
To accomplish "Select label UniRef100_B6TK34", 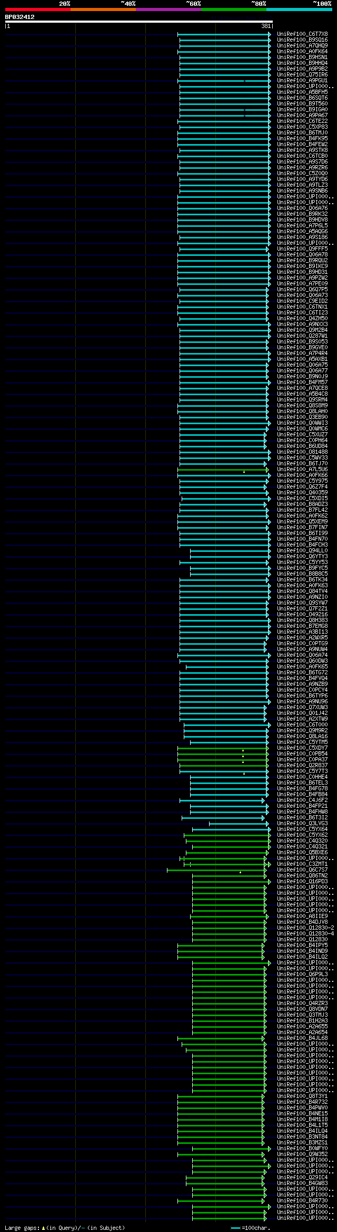I will (302, 579).
